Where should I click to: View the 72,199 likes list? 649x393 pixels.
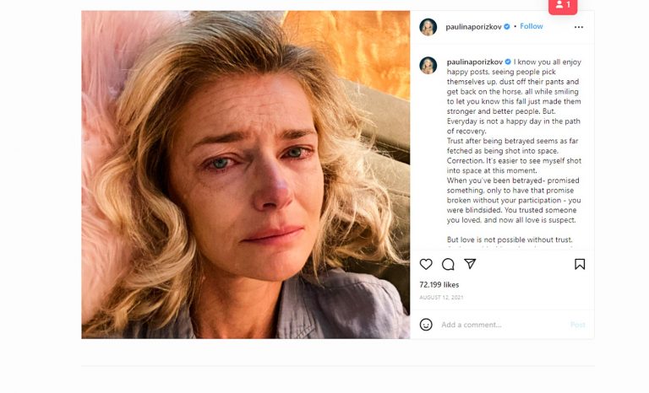pos(439,285)
